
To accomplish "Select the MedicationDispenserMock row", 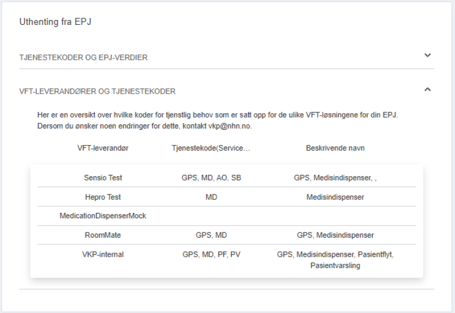I will 103,216.
